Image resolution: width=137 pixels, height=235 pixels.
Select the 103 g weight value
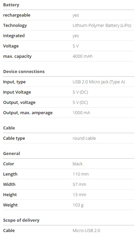pos(78,205)
